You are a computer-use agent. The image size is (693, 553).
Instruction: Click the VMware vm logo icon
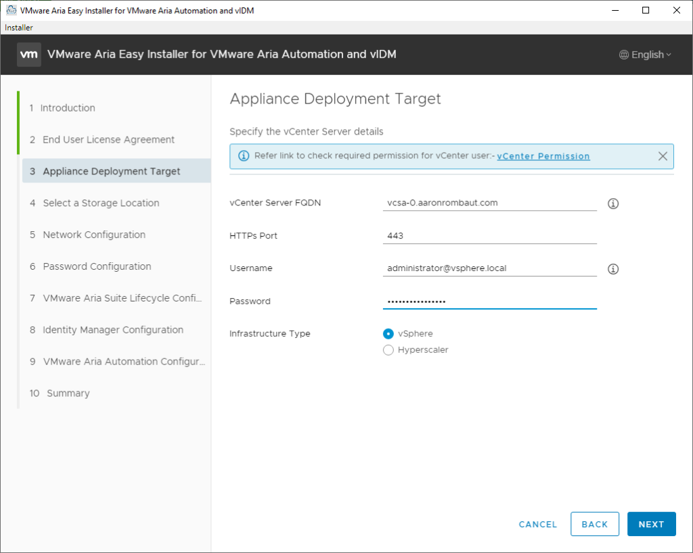pyautogui.click(x=29, y=55)
